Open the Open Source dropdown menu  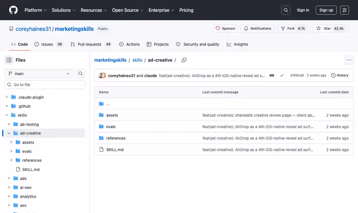[127, 10]
